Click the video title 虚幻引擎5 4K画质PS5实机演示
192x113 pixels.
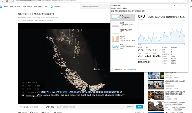pyautogui.click(x=36, y=14)
